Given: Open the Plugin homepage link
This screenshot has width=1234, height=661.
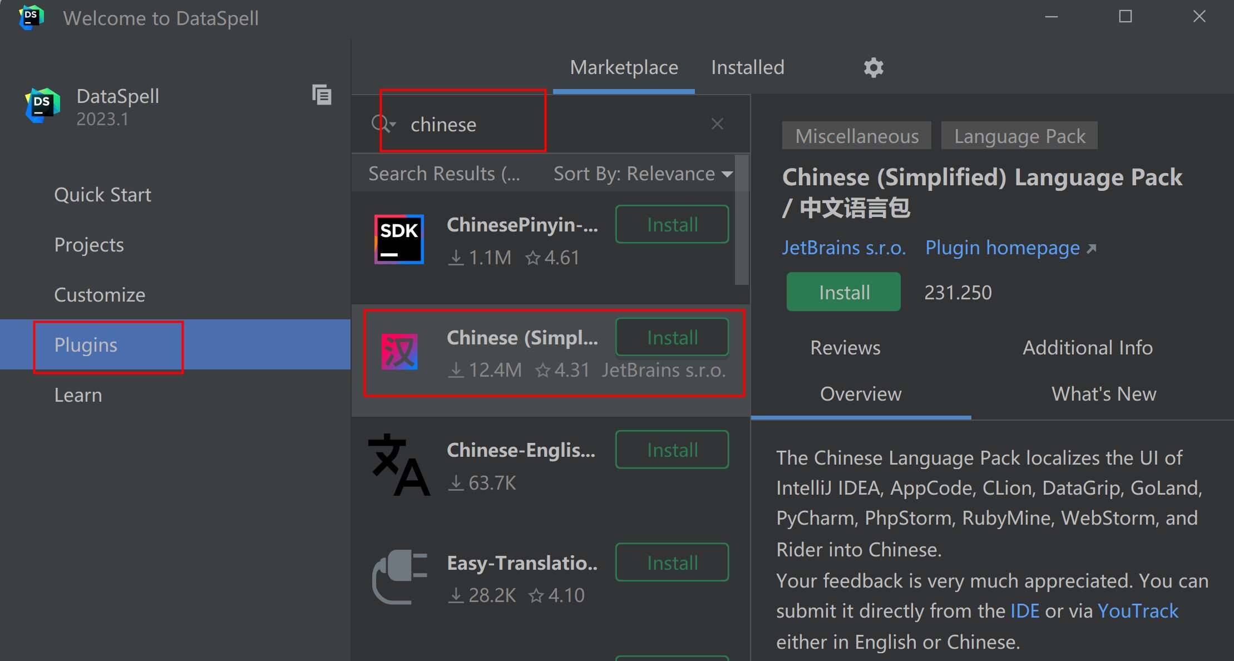Looking at the screenshot, I should pos(1003,248).
